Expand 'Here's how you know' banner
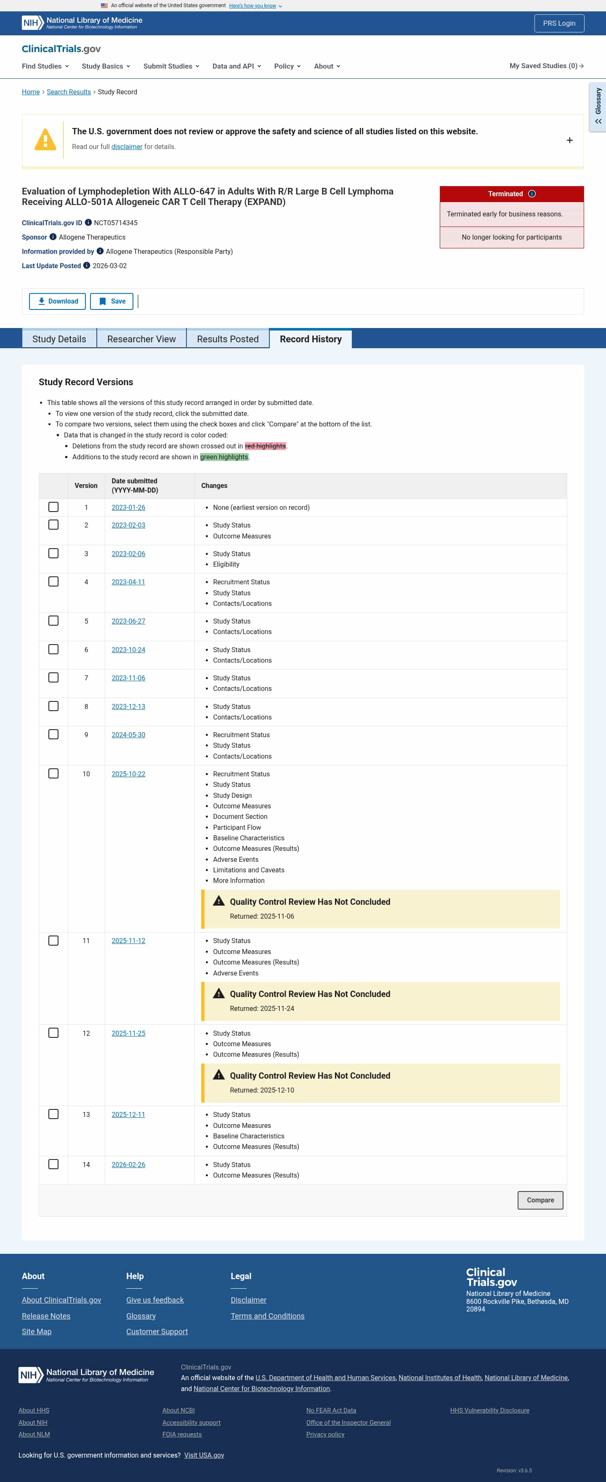 pyautogui.click(x=255, y=6)
